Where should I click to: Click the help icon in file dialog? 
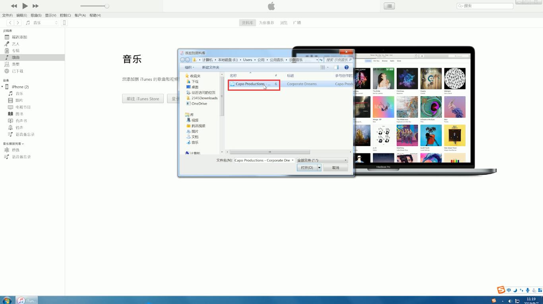point(347,67)
